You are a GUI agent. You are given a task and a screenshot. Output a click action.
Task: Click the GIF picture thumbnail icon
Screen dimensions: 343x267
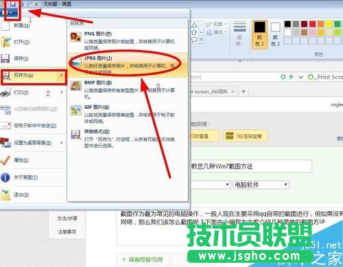[75, 110]
